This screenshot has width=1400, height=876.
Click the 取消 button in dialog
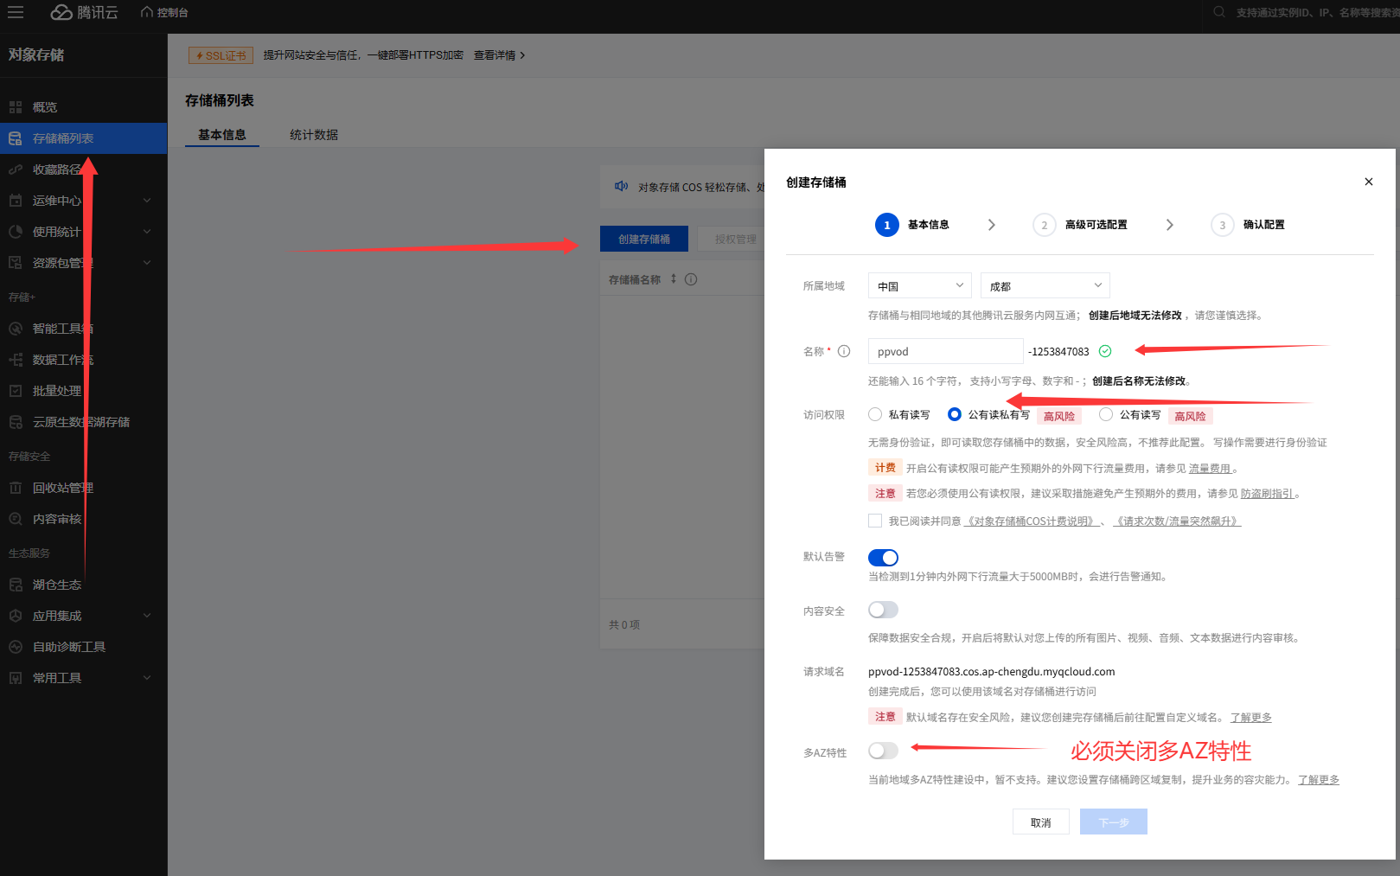[x=1040, y=822]
